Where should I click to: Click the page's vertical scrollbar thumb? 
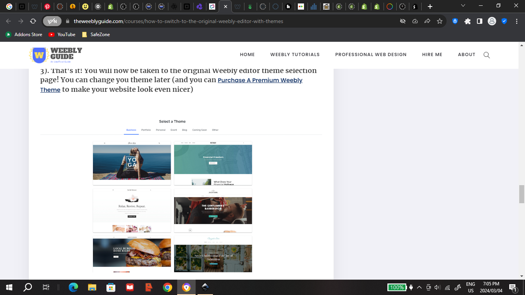(x=522, y=194)
